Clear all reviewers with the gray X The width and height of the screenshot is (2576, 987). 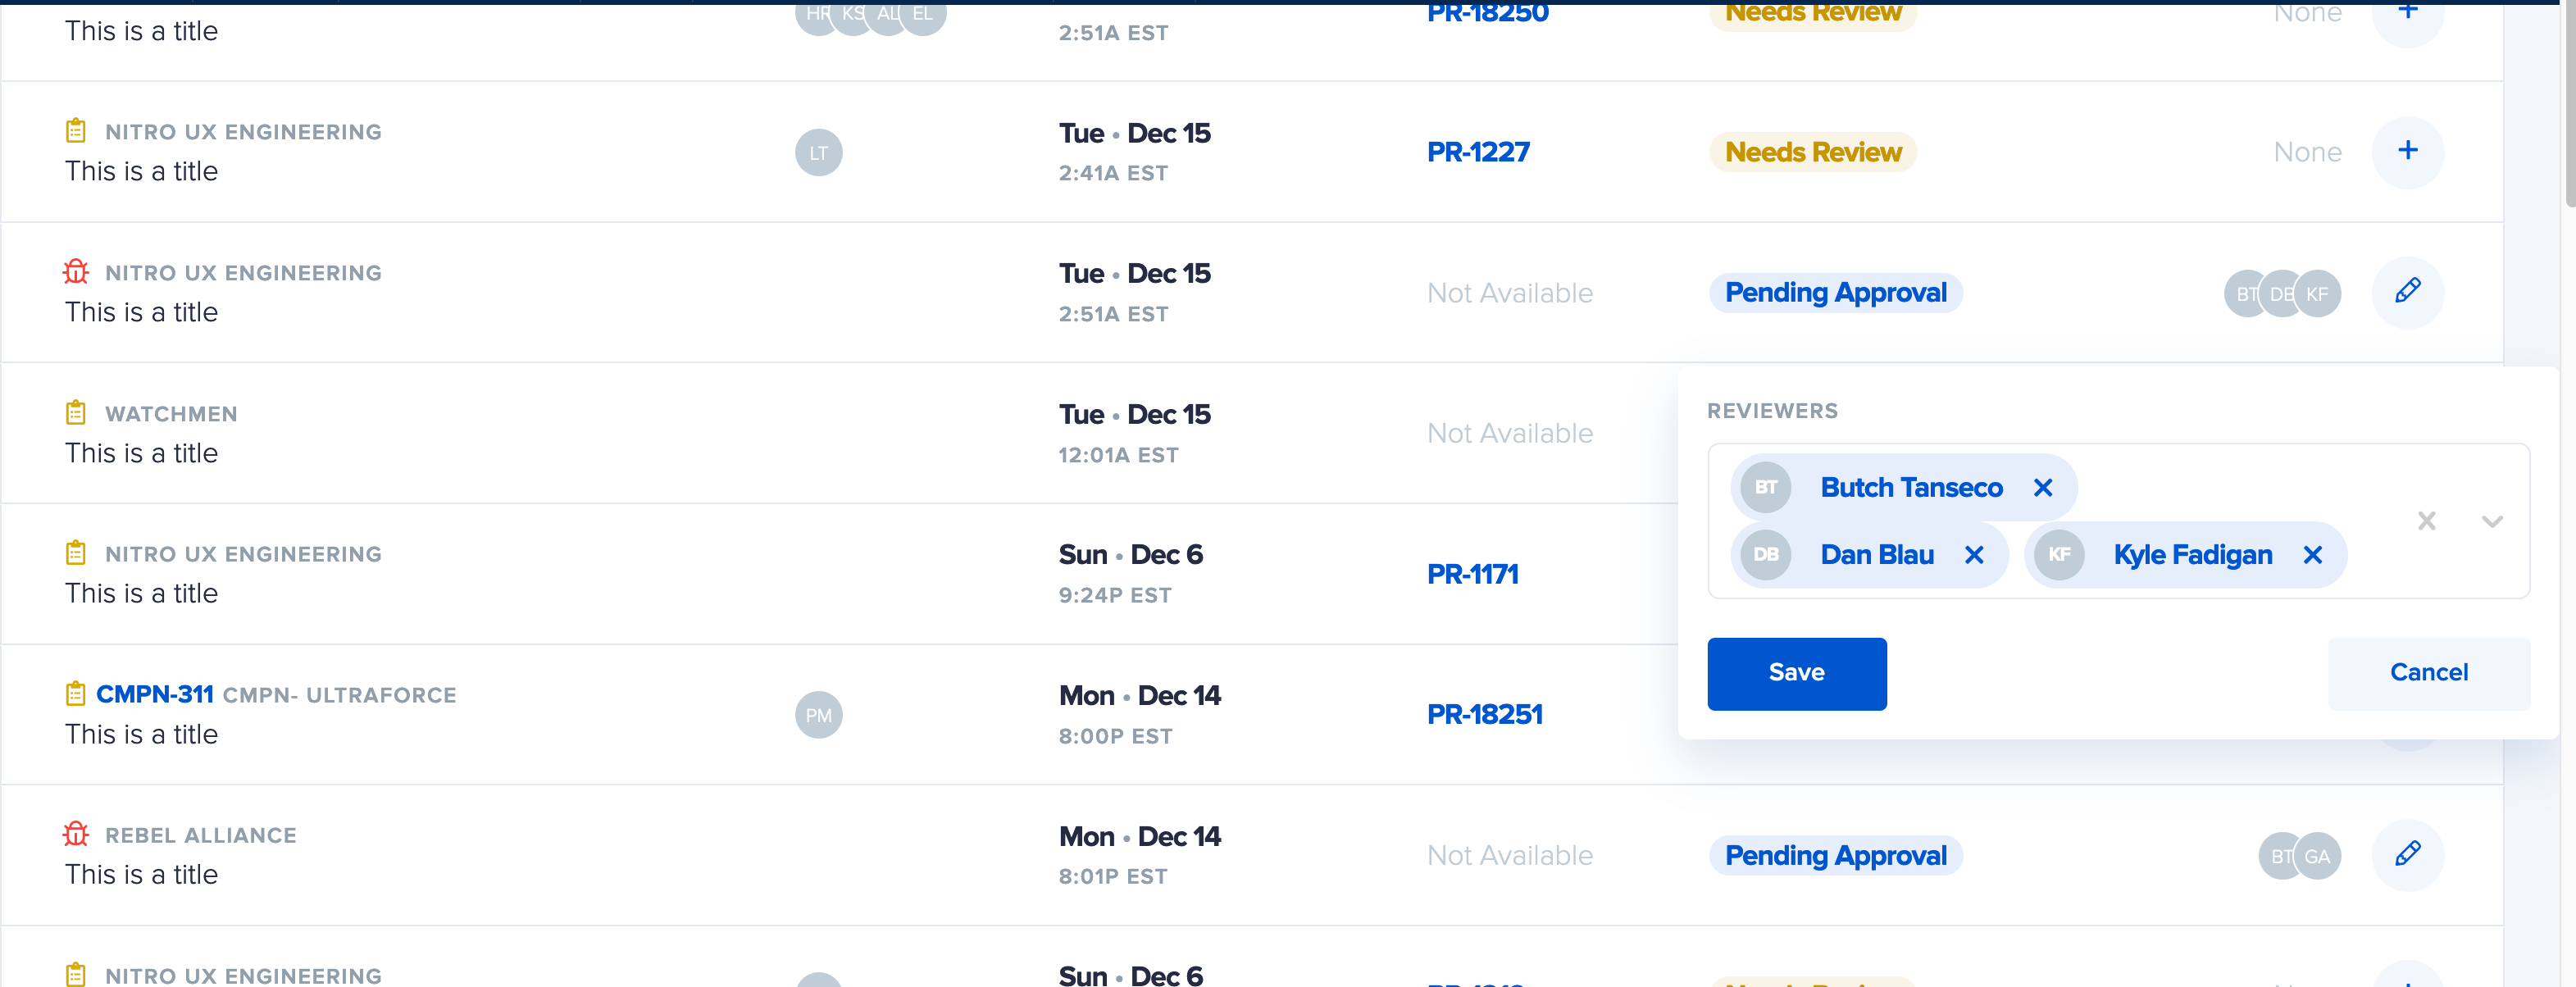(2427, 521)
